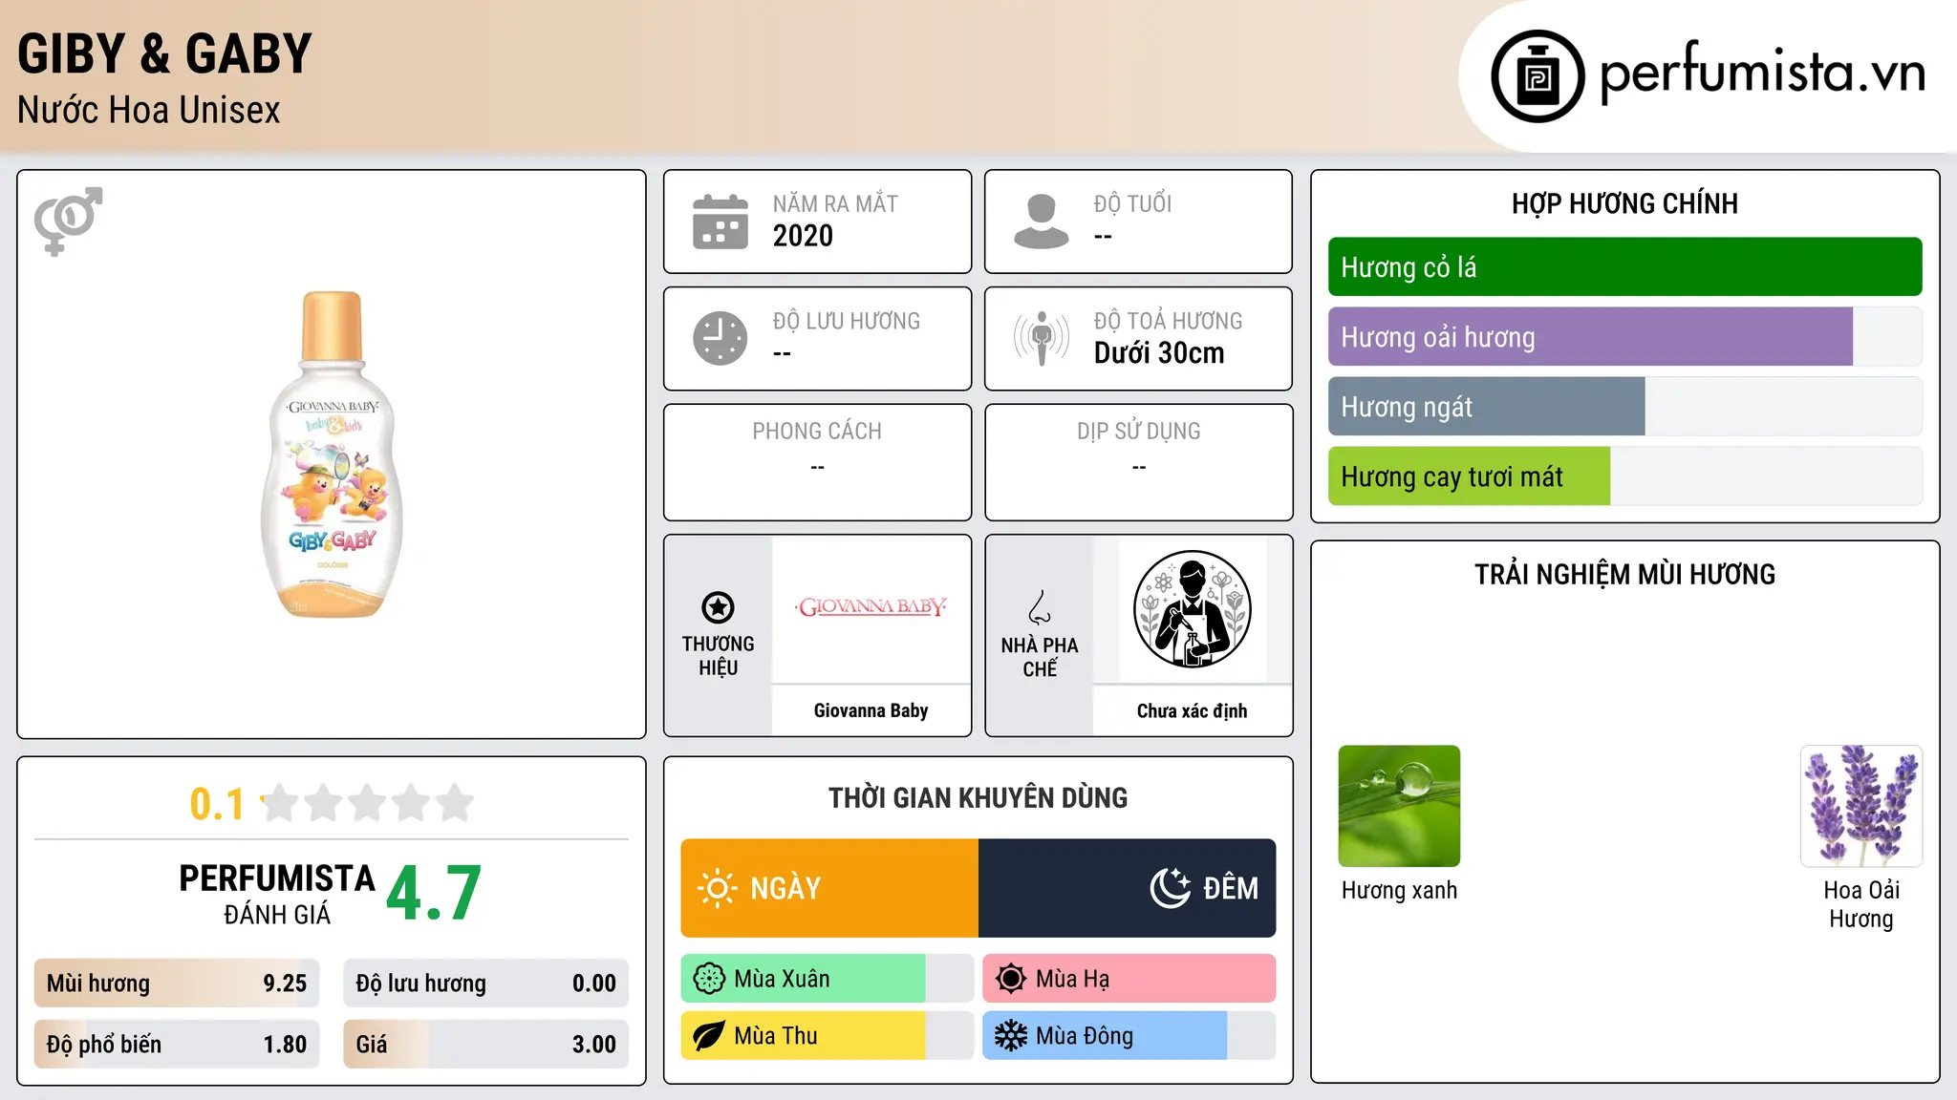Click the star badge brand icon
The width and height of the screenshot is (1957, 1100).
[x=718, y=607]
